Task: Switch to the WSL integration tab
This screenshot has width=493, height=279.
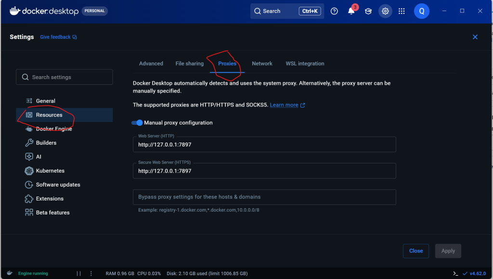Action: point(305,64)
